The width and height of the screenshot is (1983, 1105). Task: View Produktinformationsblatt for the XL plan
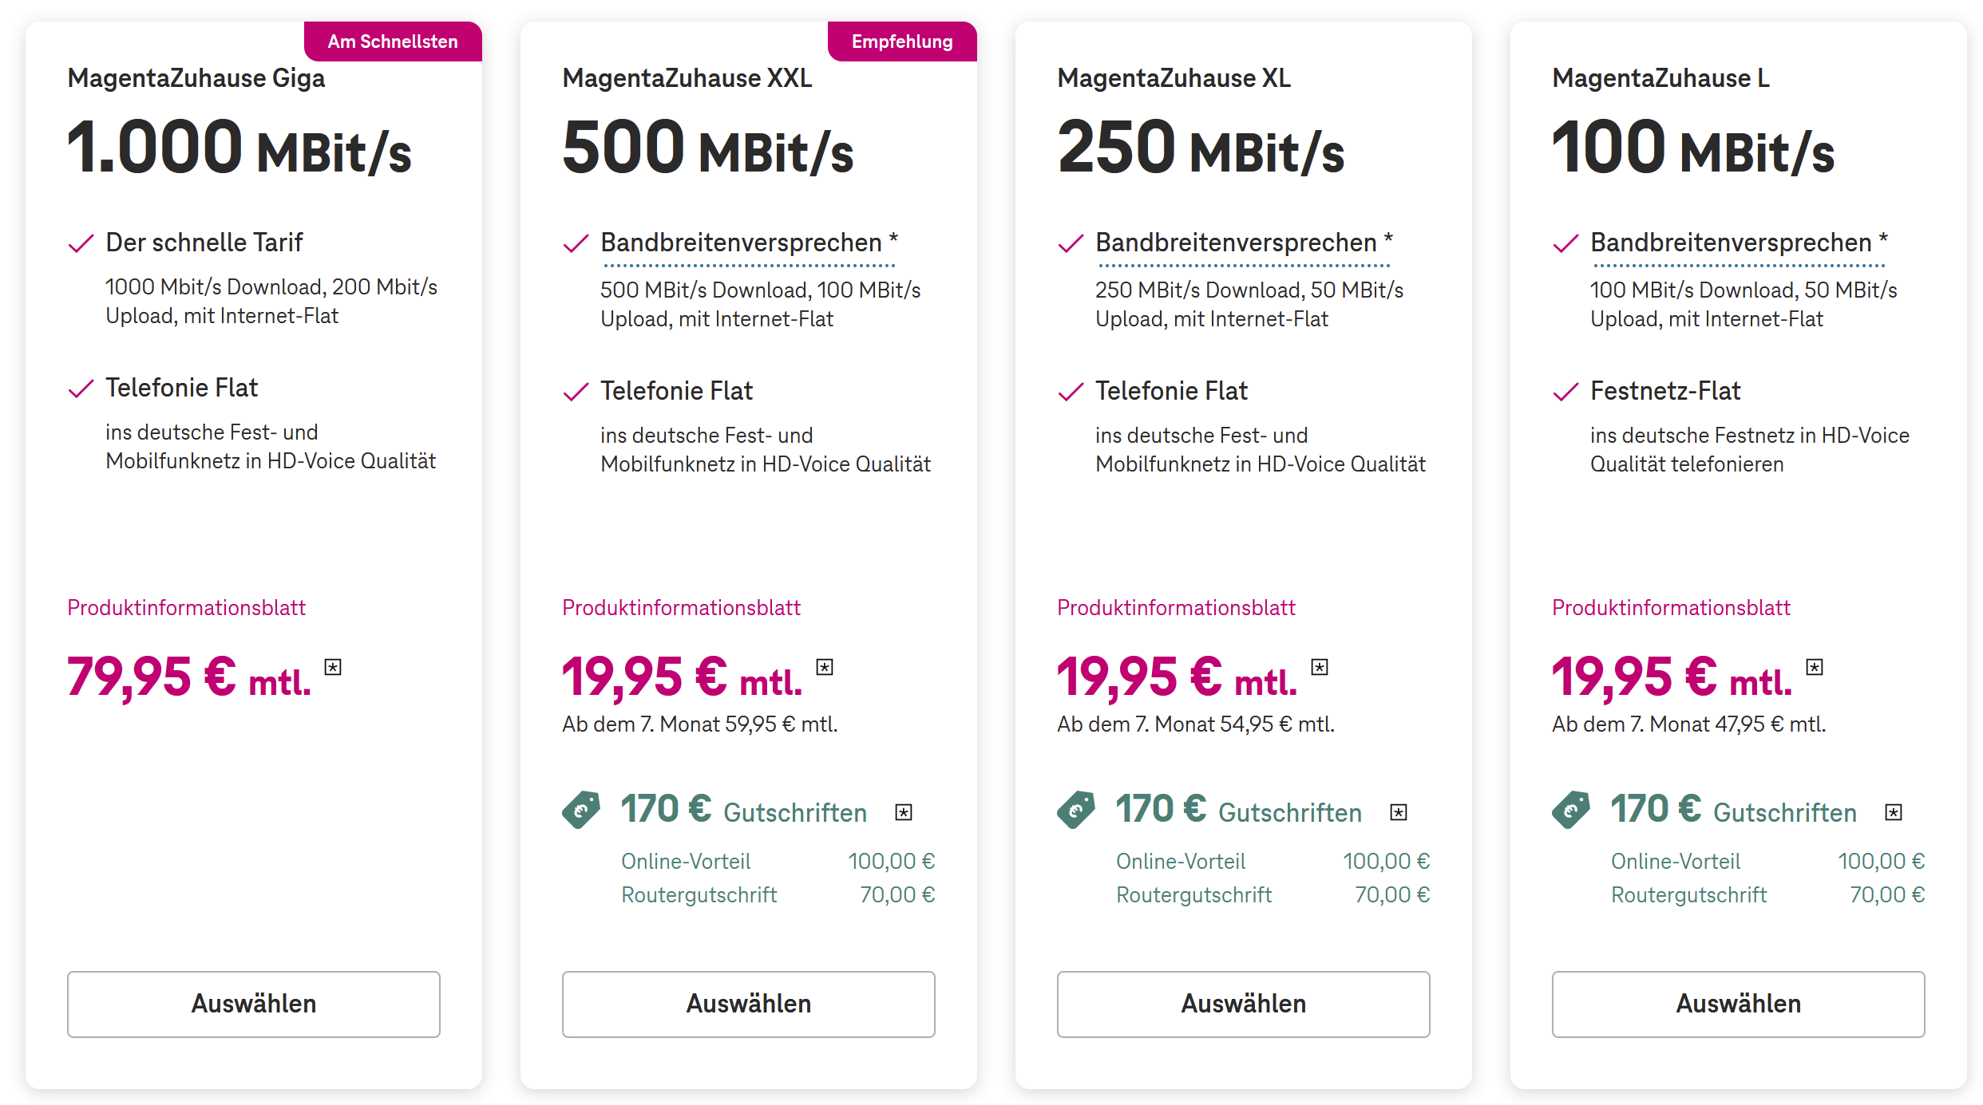click(1176, 608)
